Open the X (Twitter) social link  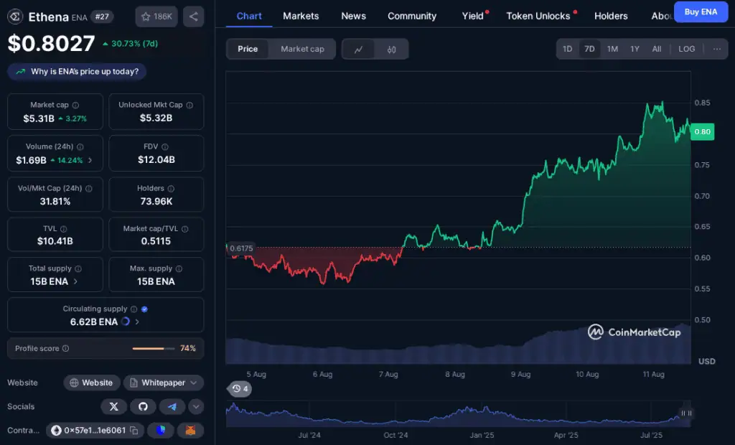click(114, 406)
